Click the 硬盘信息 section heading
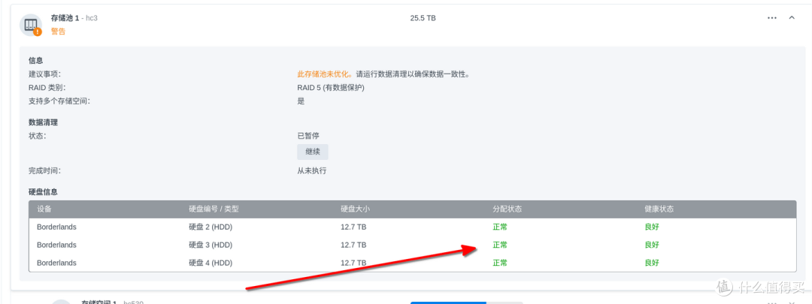Screen dimensions: 812x304 point(43,192)
